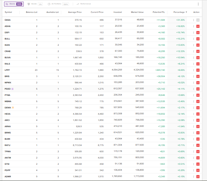
Task: Click the orange badge icon beside DEWA
Action: 13,108
